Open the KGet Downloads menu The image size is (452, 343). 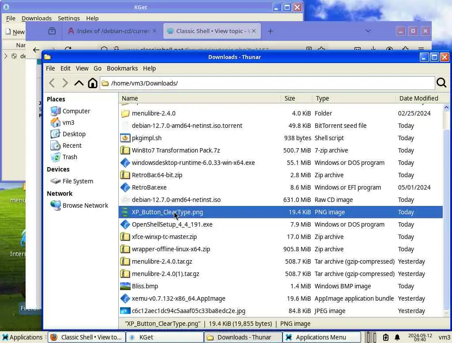pos(37,18)
